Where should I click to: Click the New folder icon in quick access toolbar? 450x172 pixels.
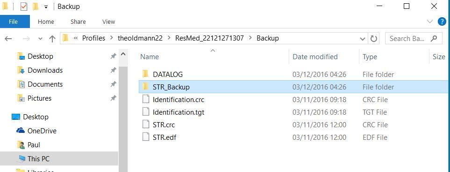click(36, 7)
